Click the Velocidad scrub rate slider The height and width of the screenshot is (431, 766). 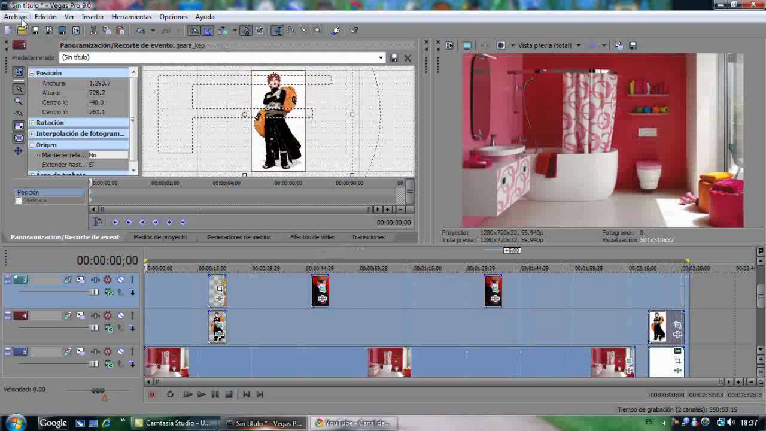click(x=98, y=391)
